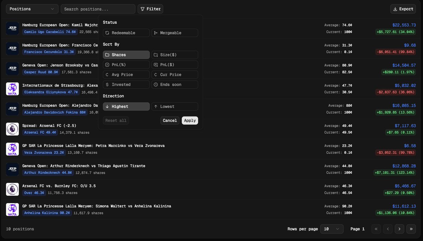423x241 pixels.
Task: Open the Positions dropdown
Action: tap(32, 9)
